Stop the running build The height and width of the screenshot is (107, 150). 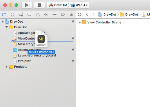[39, 5]
